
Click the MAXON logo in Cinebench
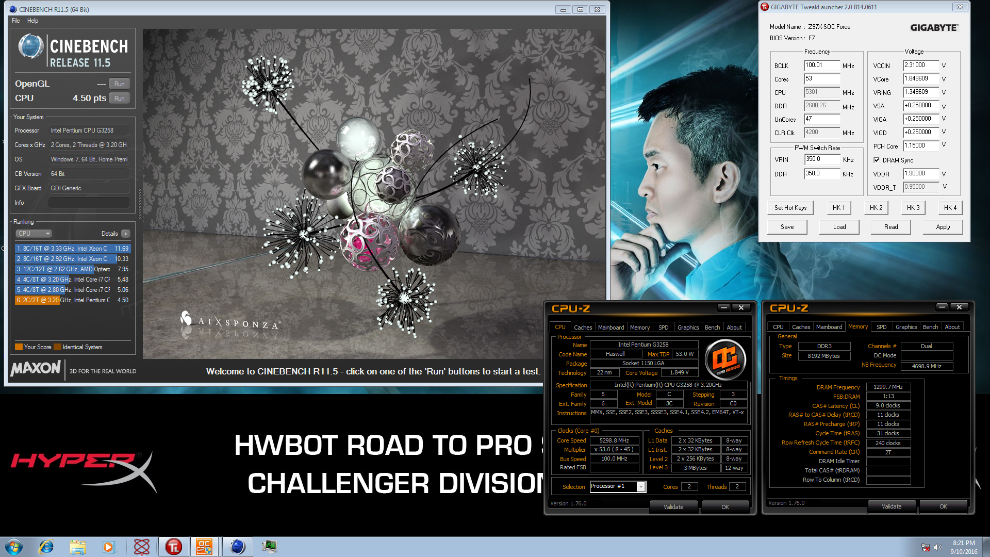coord(36,368)
